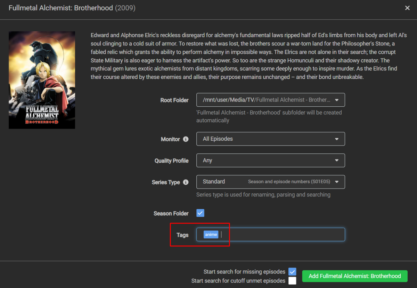The width and height of the screenshot is (417, 288).
Task: Click the Series type renaming help text
Action: coord(263,195)
